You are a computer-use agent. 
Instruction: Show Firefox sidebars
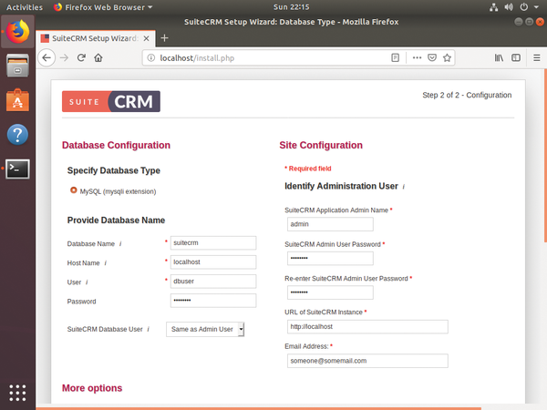point(516,58)
